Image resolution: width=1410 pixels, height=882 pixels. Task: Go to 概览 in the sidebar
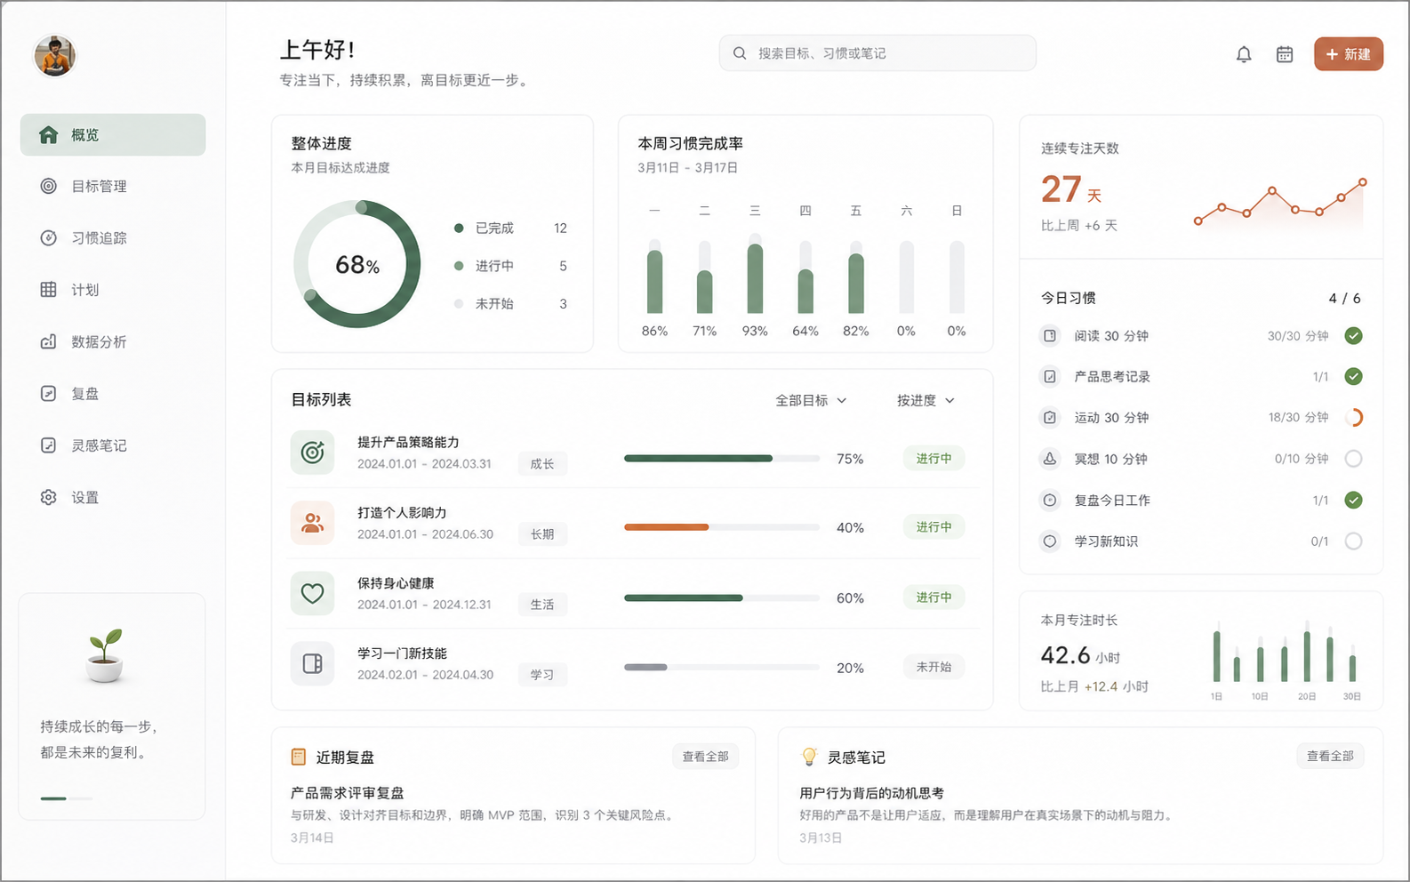[113, 134]
